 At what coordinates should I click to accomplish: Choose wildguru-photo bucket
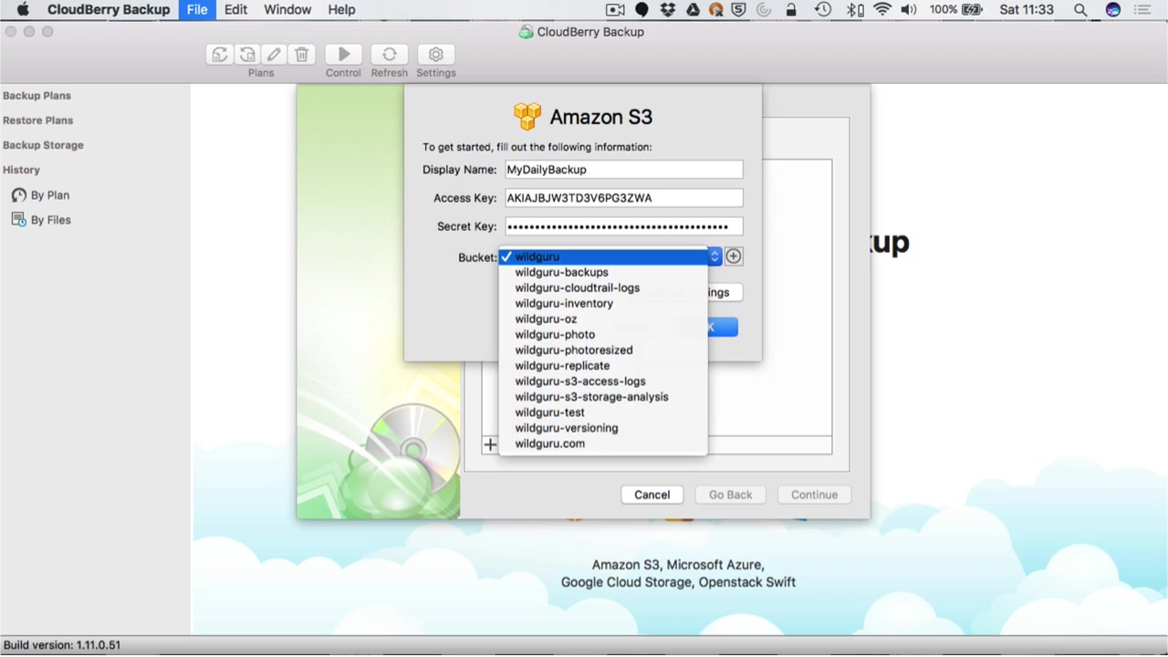tap(603, 334)
